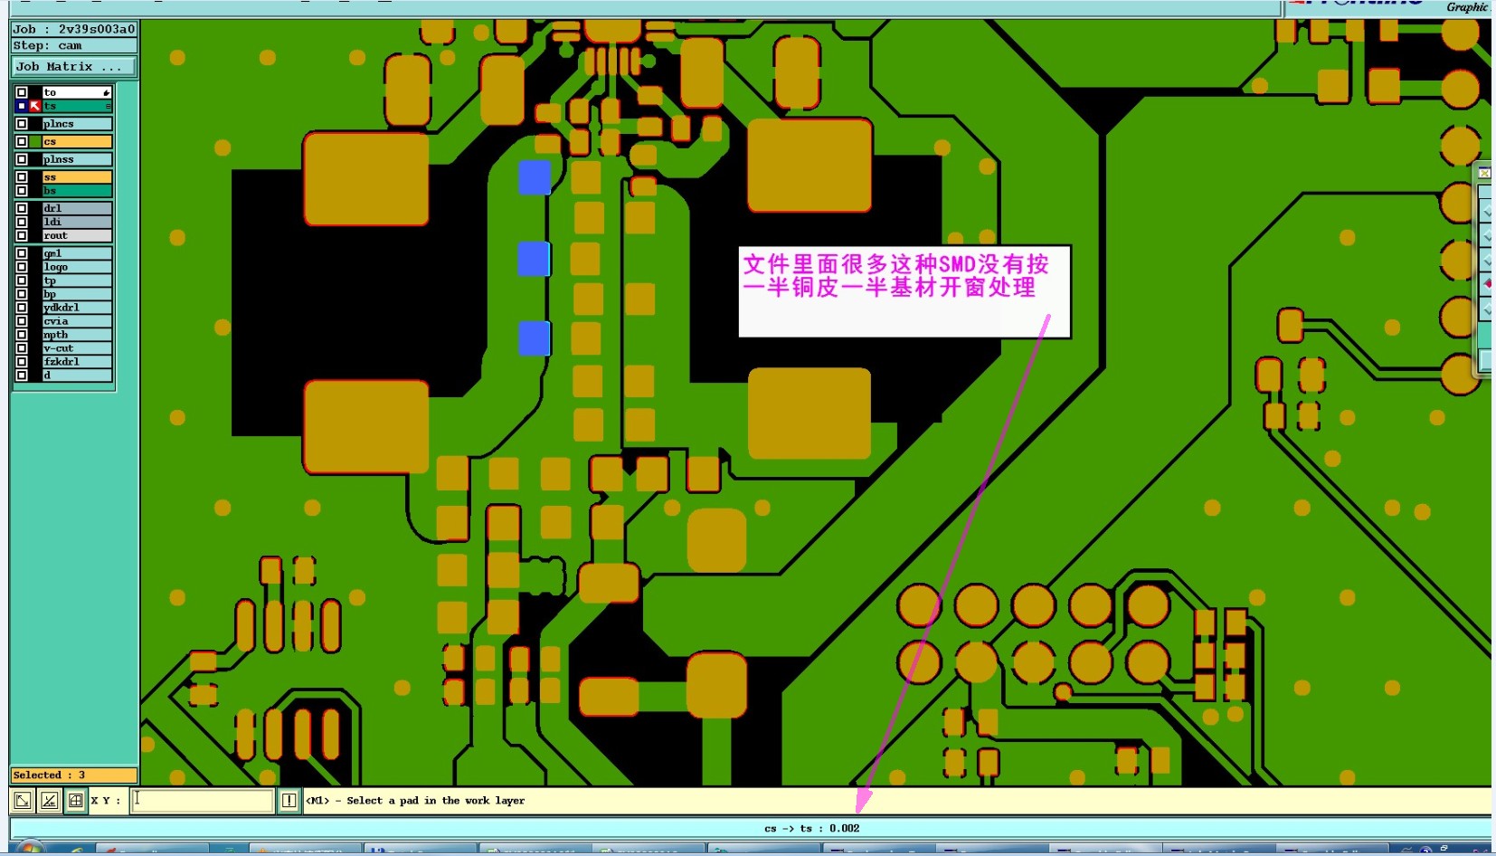Viewport: 1496px width, 856px height.
Task: Click the small menu icon on ts layer
Action: (109, 106)
